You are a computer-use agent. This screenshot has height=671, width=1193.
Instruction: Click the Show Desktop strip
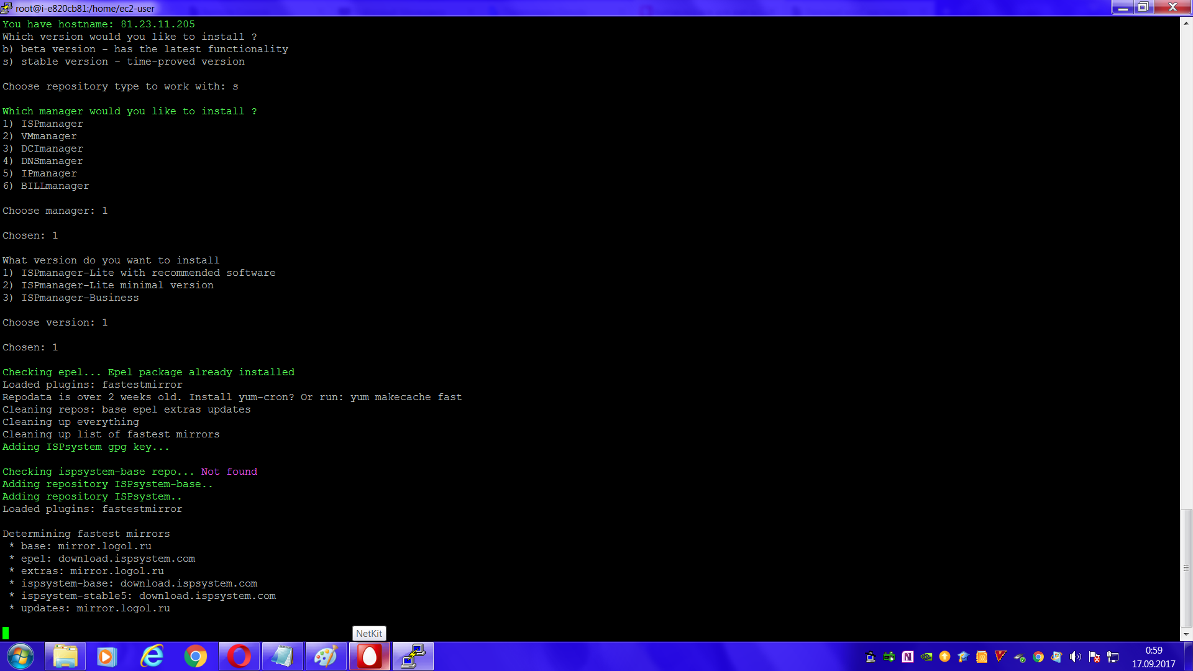click(1189, 657)
